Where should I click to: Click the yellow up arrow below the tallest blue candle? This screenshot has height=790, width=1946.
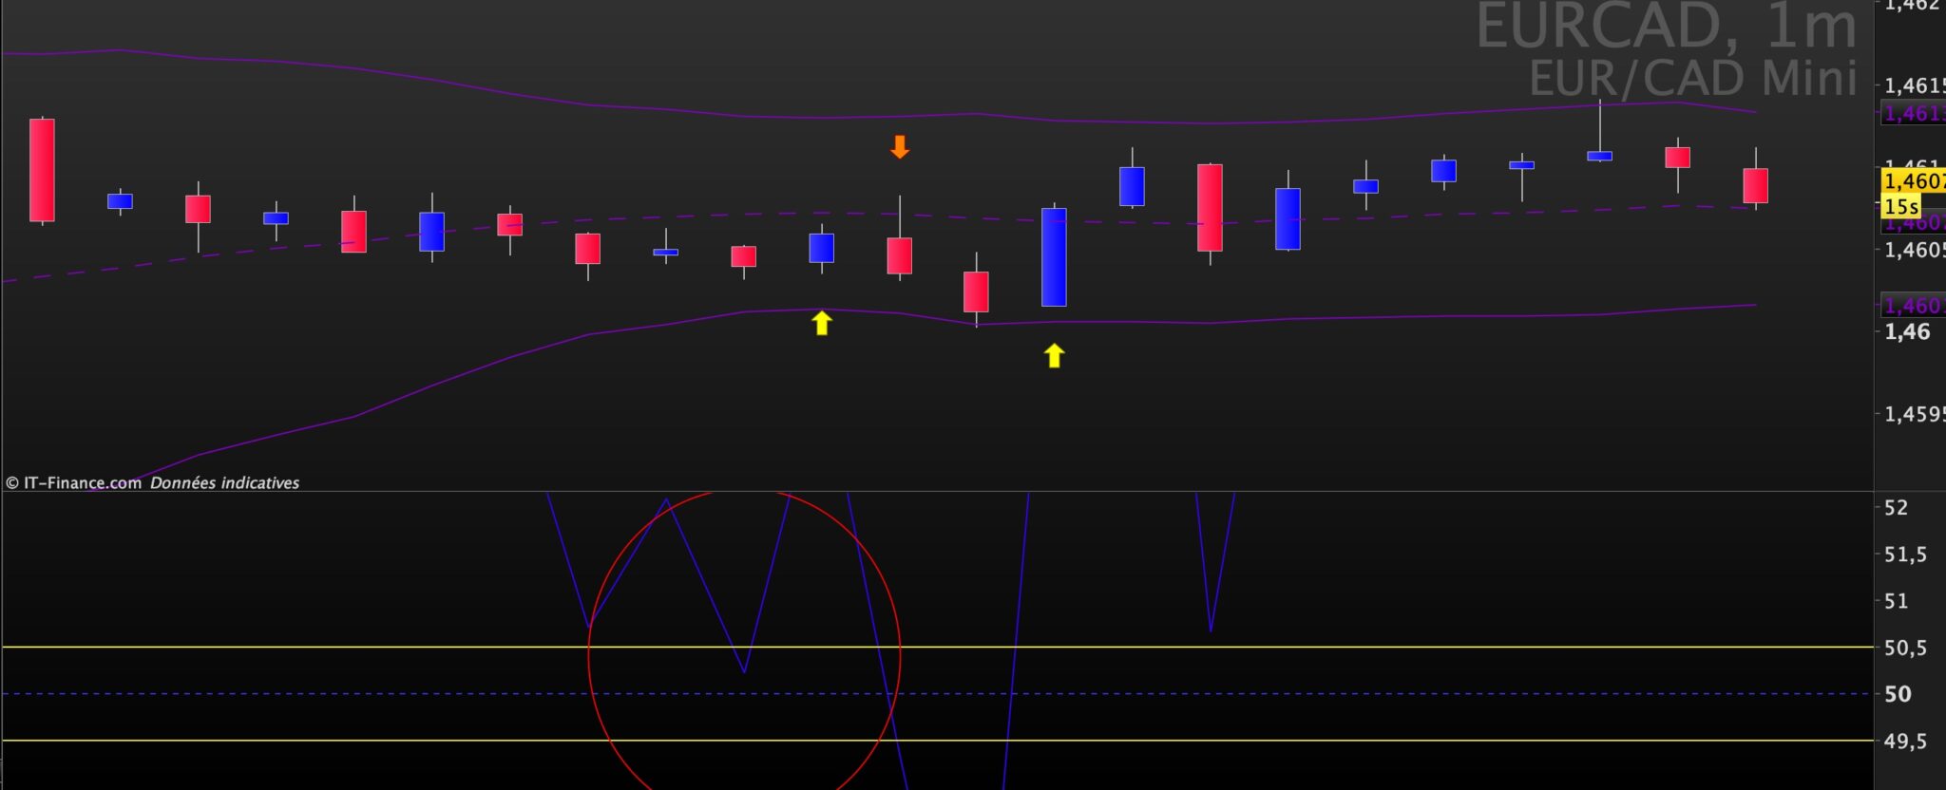(x=1054, y=356)
